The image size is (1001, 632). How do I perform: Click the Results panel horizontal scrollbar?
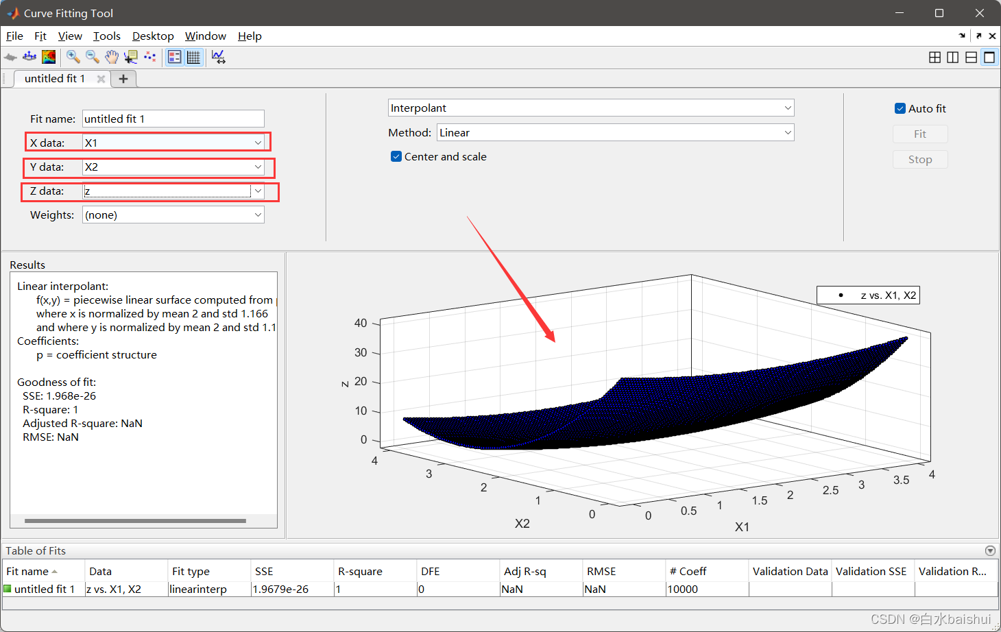click(x=135, y=521)
